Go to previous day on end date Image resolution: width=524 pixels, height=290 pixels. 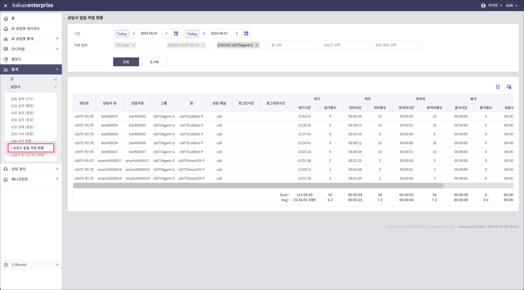(204, 33)
